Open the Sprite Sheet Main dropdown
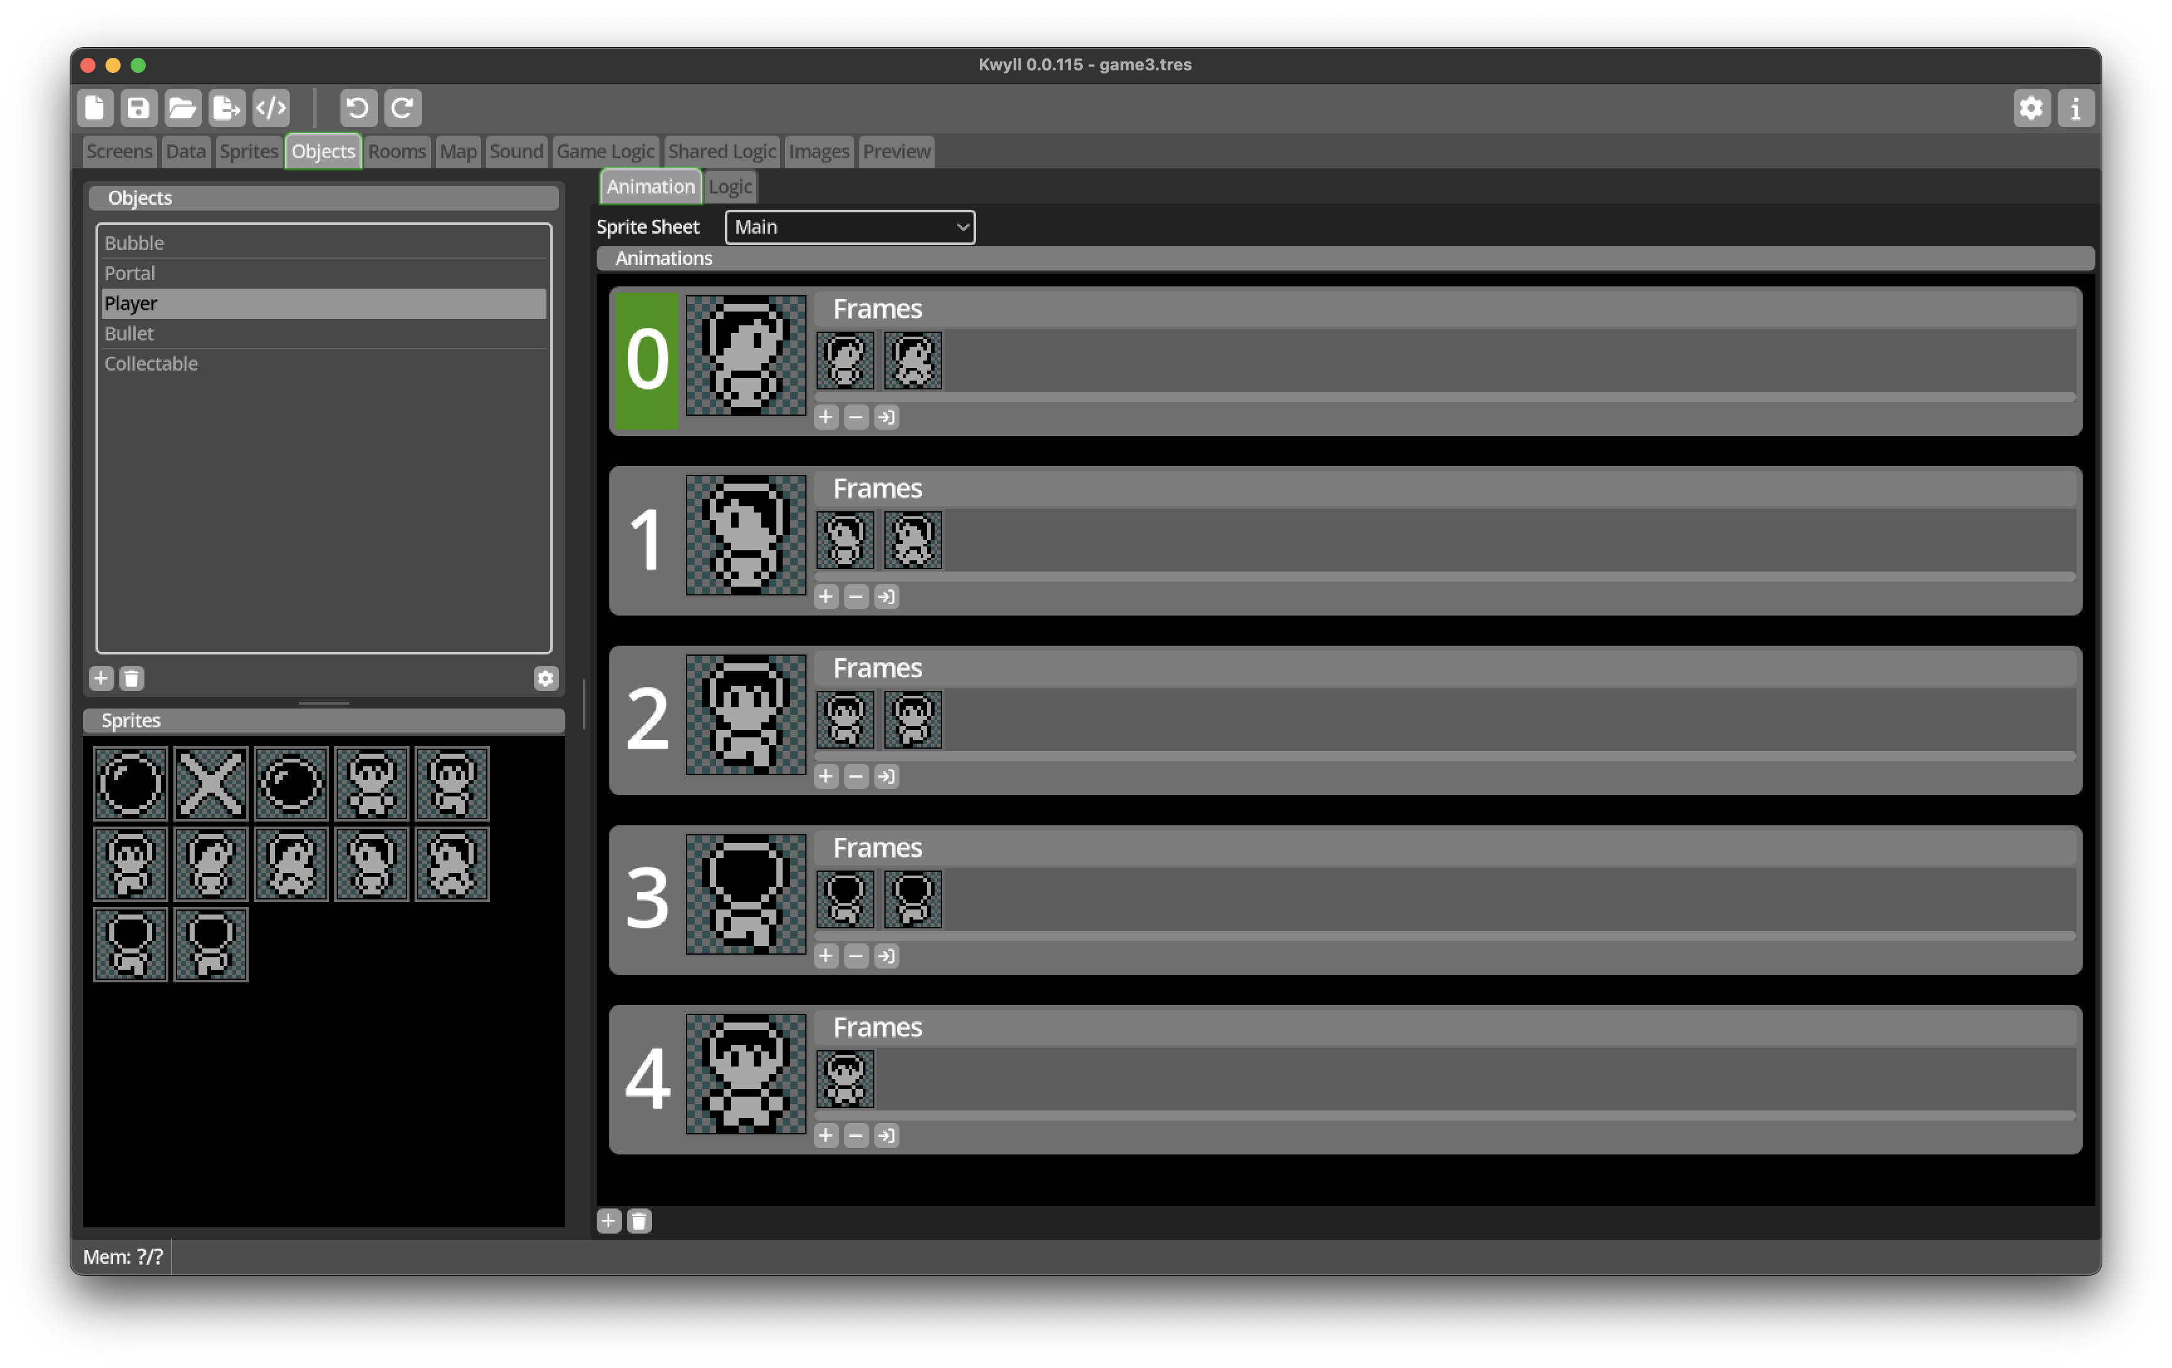Viewport: 2172px width, 1368px height. tap(850, 227)
